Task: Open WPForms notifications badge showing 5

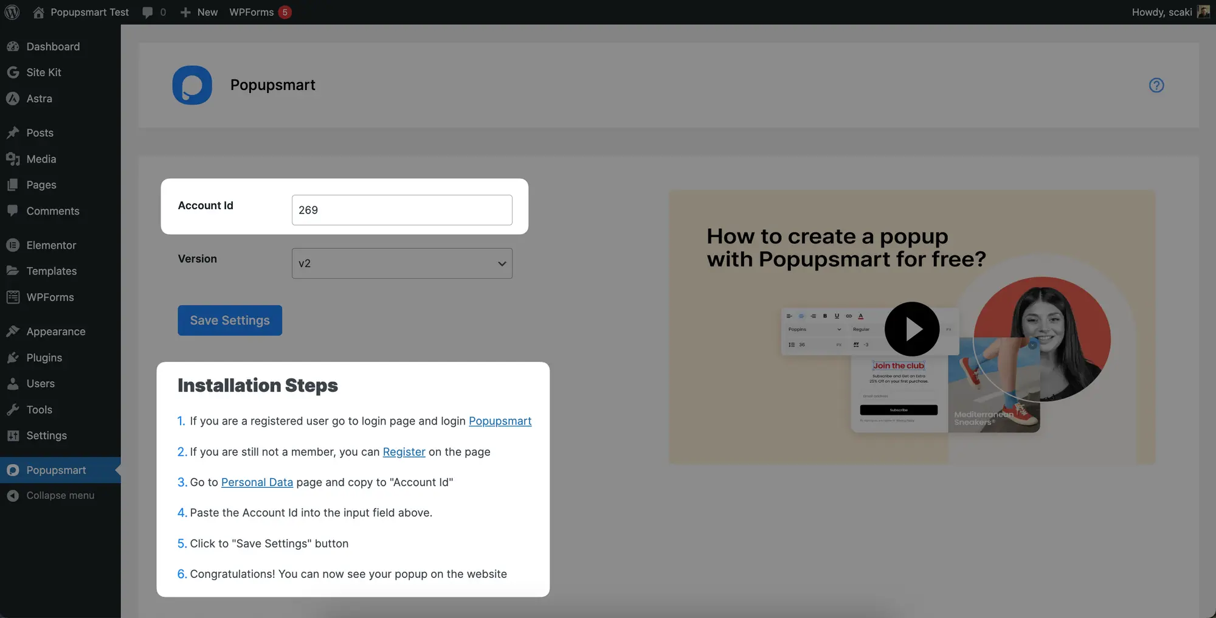Action: click(285, 12)
